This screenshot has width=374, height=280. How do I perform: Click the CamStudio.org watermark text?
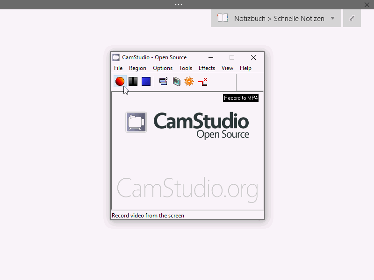click(x=187, y=189)
